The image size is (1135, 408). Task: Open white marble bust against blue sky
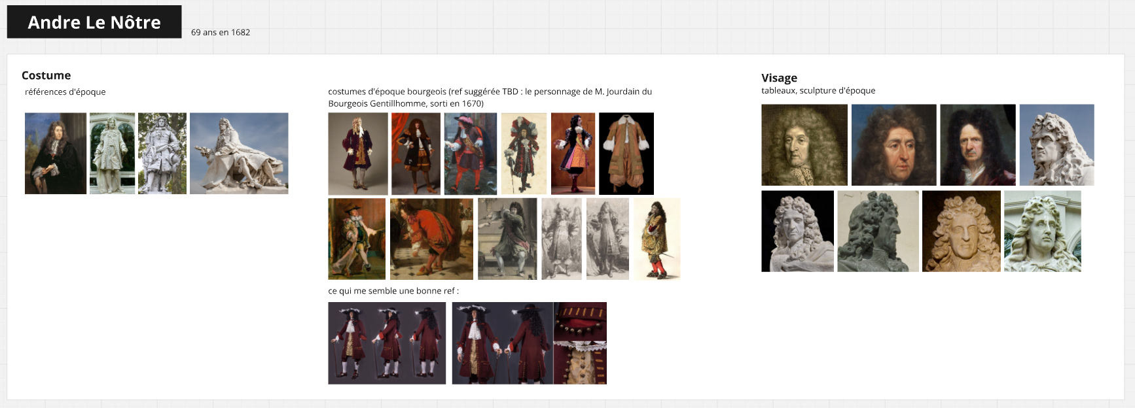[x=1056, y=145]
